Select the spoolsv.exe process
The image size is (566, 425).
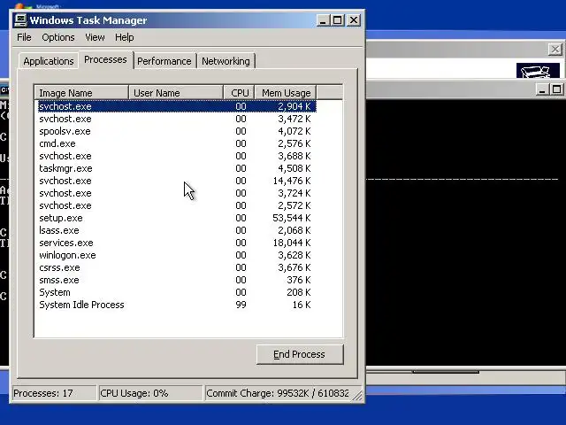(x=177, y=131)
